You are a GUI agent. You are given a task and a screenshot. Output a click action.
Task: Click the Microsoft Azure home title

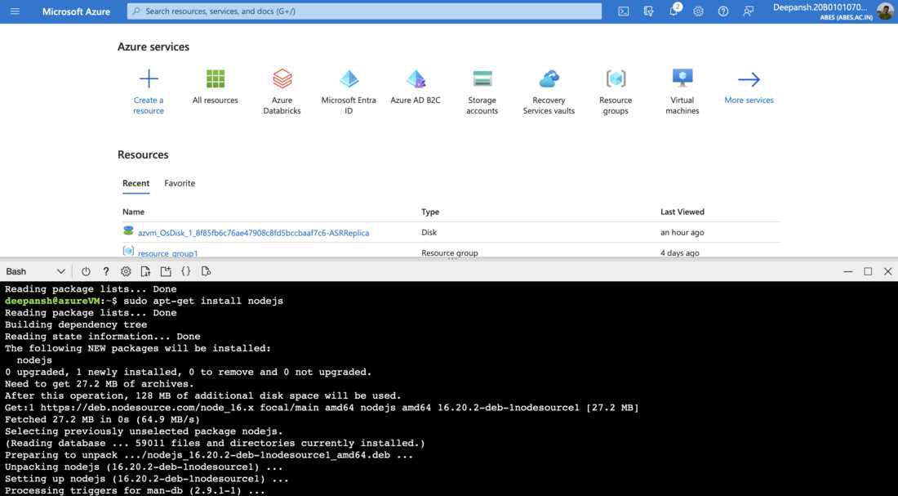click(x=76, y=11)
